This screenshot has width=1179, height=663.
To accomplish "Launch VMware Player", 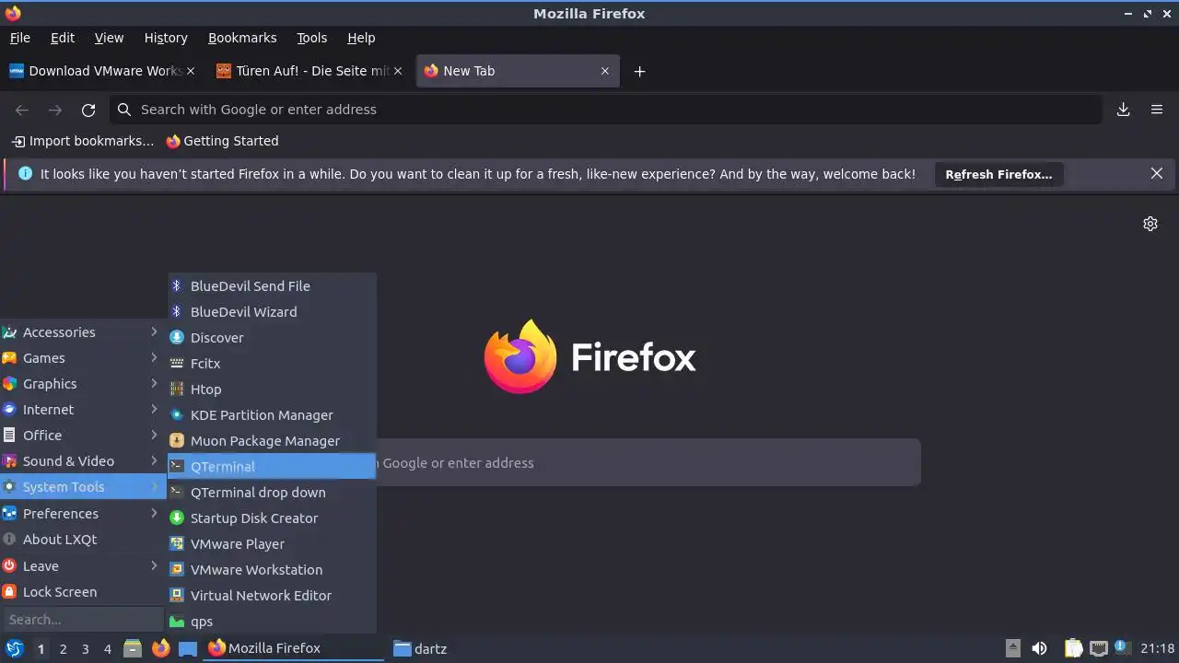I will tap(272, 544).
